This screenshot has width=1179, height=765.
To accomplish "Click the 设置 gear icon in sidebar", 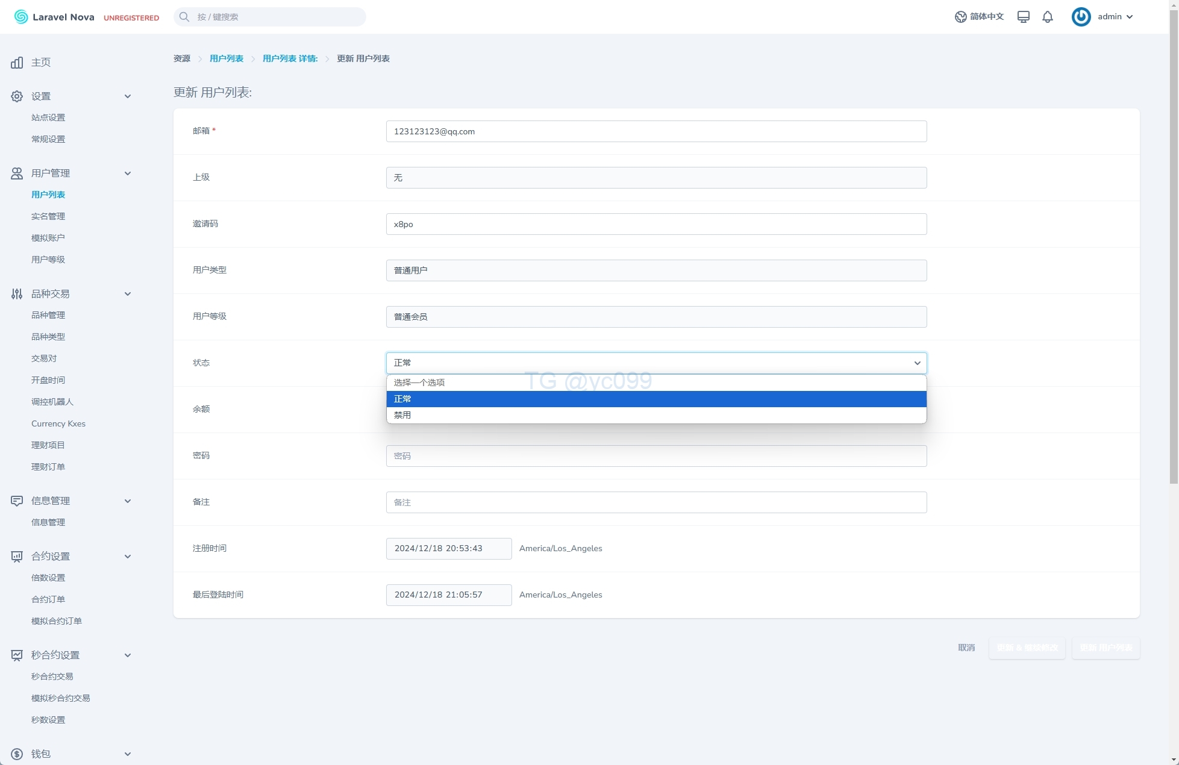I will click(x=17, y=96).
